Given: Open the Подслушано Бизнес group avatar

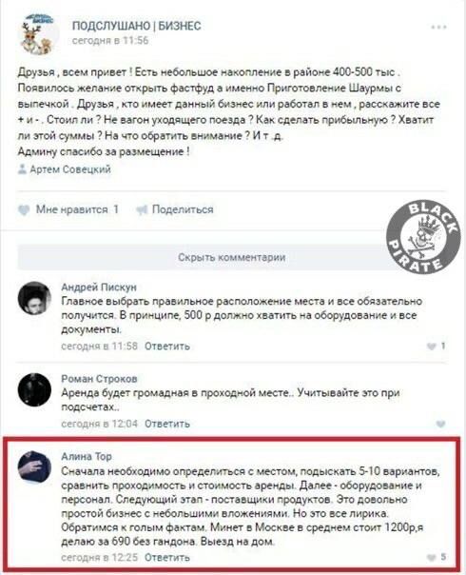Looking at the screenshot, I should pos(38,33).
